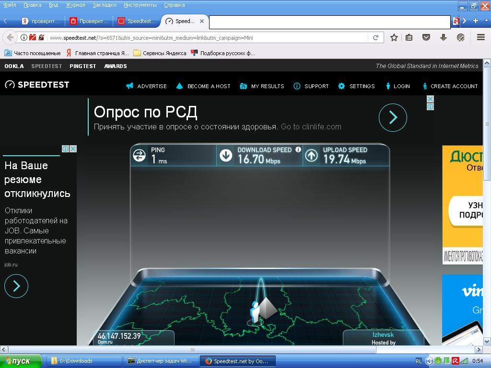Screen dimensions: 491x368
Task: Go to the AWARDS link
Action: 116,66
